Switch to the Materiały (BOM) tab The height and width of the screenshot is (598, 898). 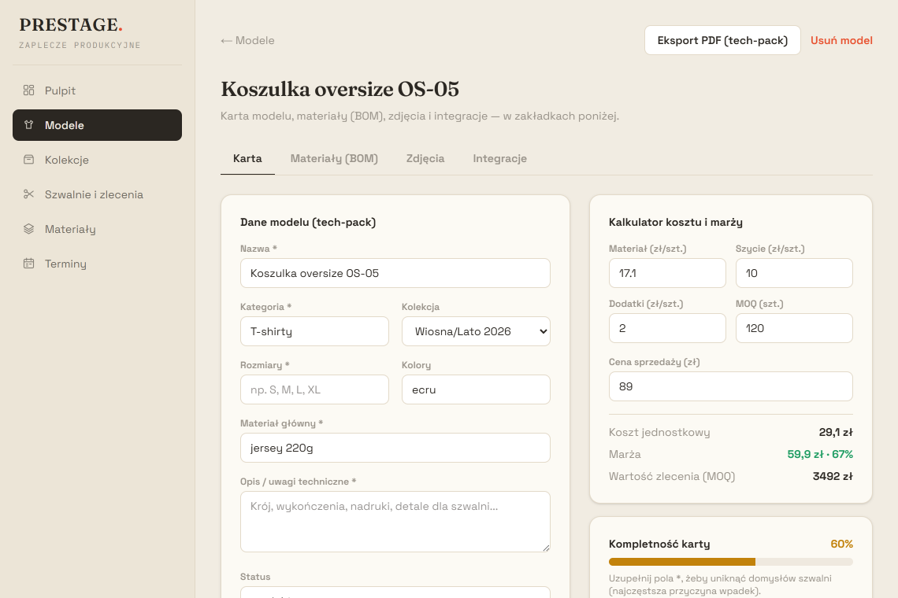pos(334,158)
